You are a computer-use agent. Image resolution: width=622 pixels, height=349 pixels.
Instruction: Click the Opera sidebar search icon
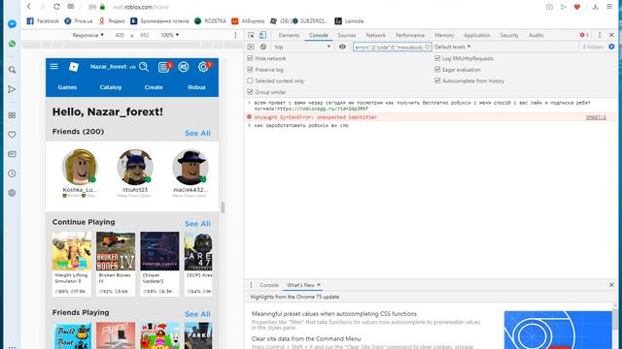tap(12, 70)
